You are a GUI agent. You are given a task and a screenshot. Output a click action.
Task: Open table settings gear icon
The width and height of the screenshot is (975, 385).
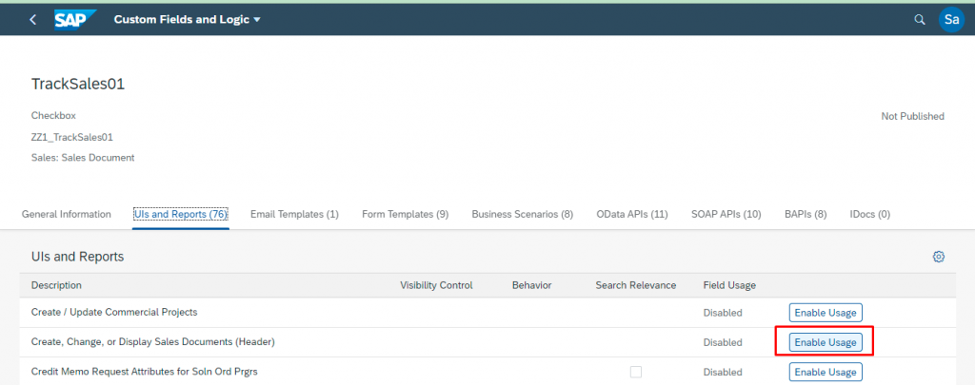(938, 257)
